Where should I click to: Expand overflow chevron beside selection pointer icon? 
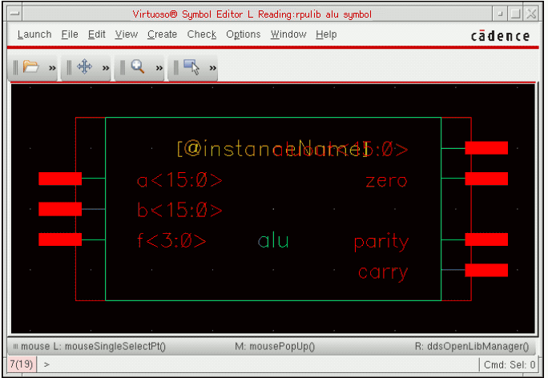coord(213,69)
